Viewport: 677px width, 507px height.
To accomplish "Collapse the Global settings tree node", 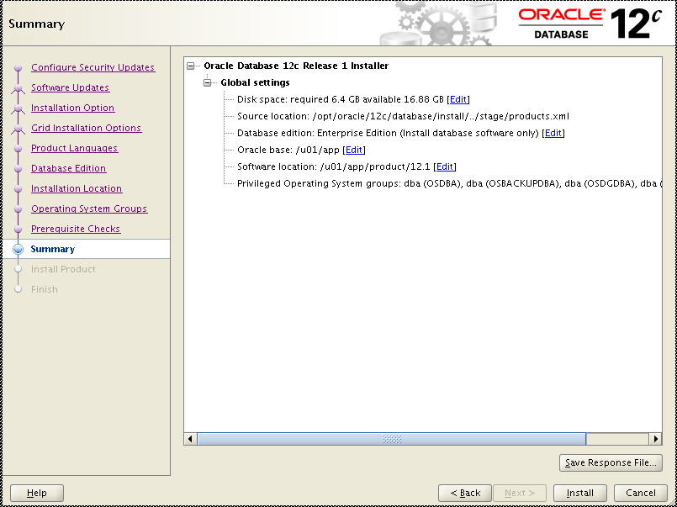I will (208, 82).
